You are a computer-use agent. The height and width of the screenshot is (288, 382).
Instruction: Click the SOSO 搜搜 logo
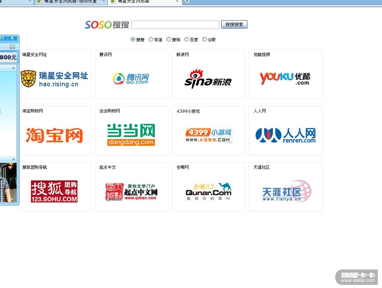(107, 24)
